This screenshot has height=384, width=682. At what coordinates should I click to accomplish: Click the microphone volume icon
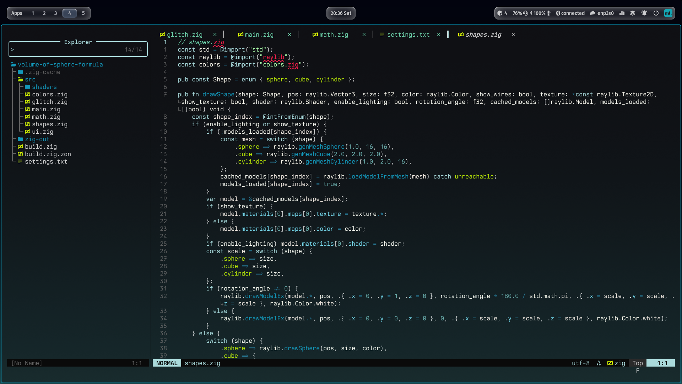pos(548,13)
